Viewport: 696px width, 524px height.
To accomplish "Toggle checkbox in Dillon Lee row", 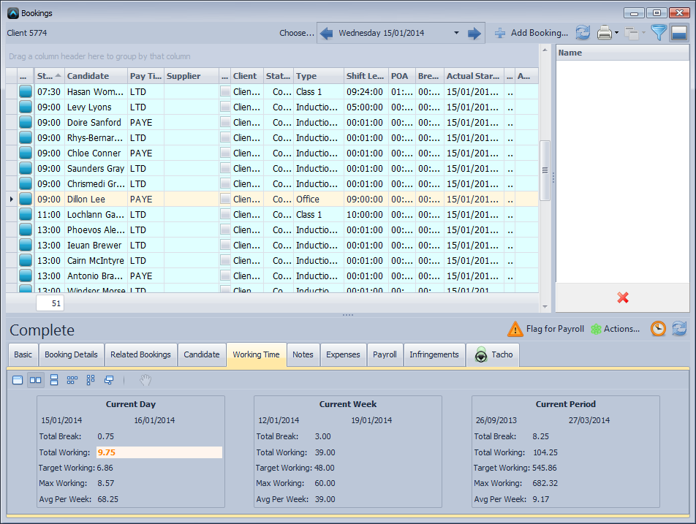I will tap(225, 200).
